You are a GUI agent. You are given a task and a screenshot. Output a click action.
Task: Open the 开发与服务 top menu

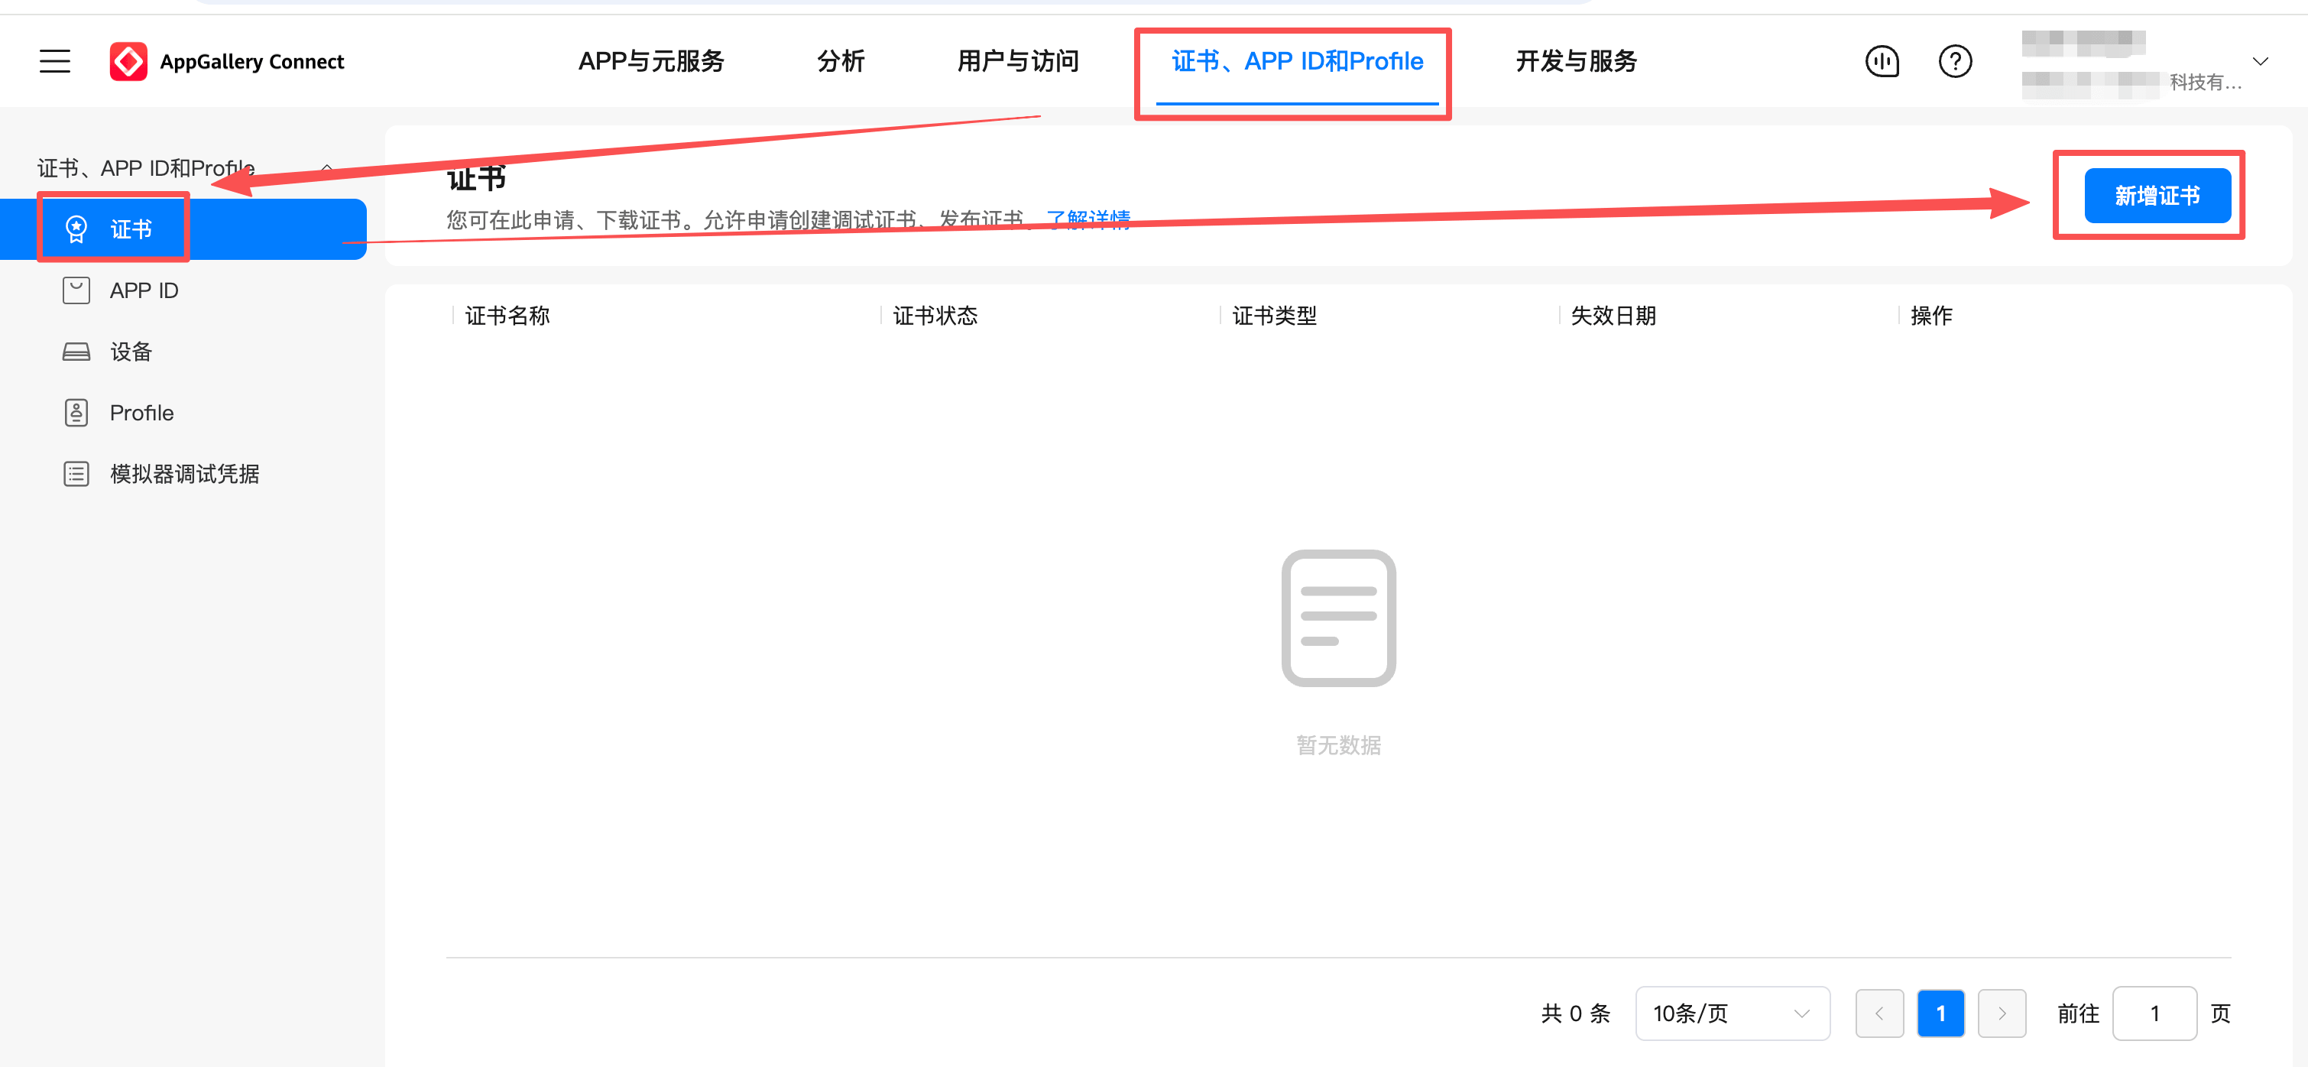[x=1576, y=61]
